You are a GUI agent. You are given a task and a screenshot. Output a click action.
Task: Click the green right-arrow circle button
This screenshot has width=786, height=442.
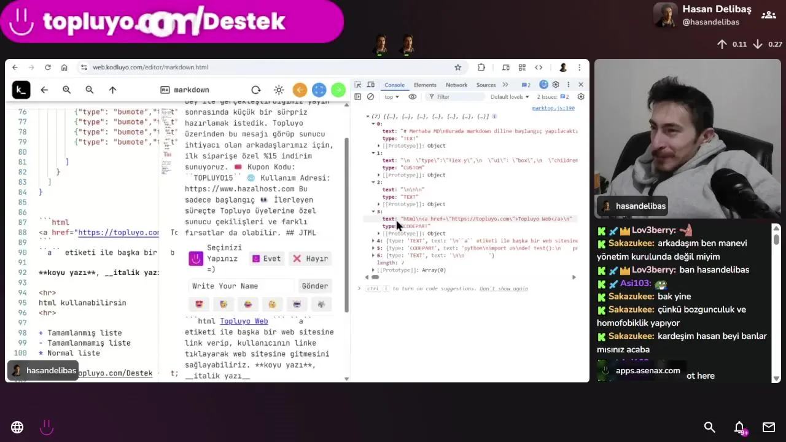[x=338, y=90]
